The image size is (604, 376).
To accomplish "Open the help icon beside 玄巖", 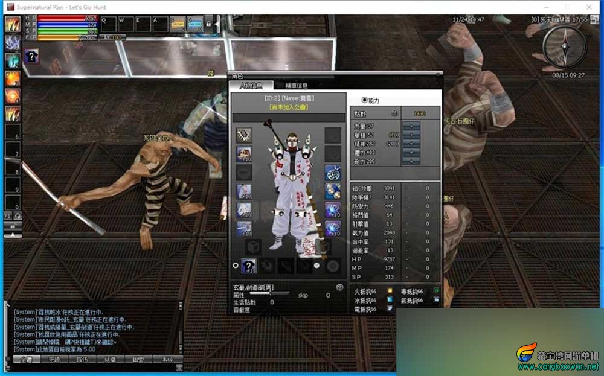I will (x=339, y=287).
